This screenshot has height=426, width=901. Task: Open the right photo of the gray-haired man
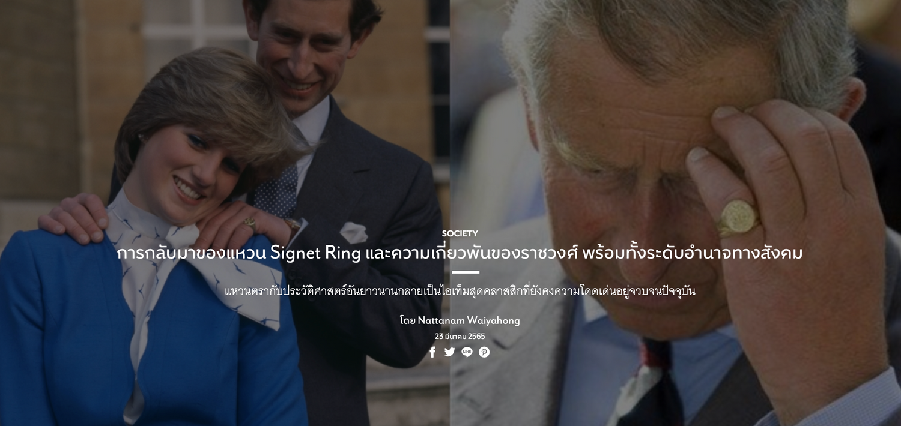coord(676,213)
